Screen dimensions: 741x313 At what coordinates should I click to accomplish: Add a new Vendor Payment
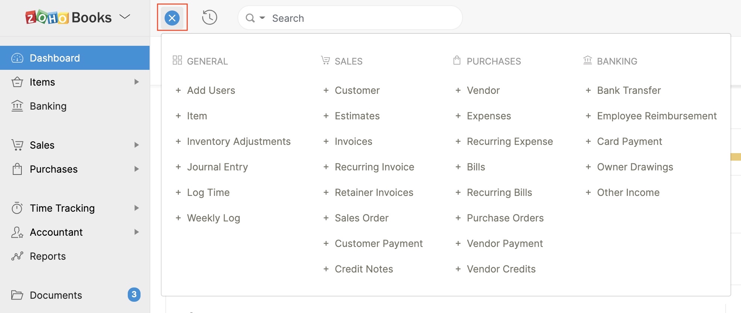coord(505,244)
